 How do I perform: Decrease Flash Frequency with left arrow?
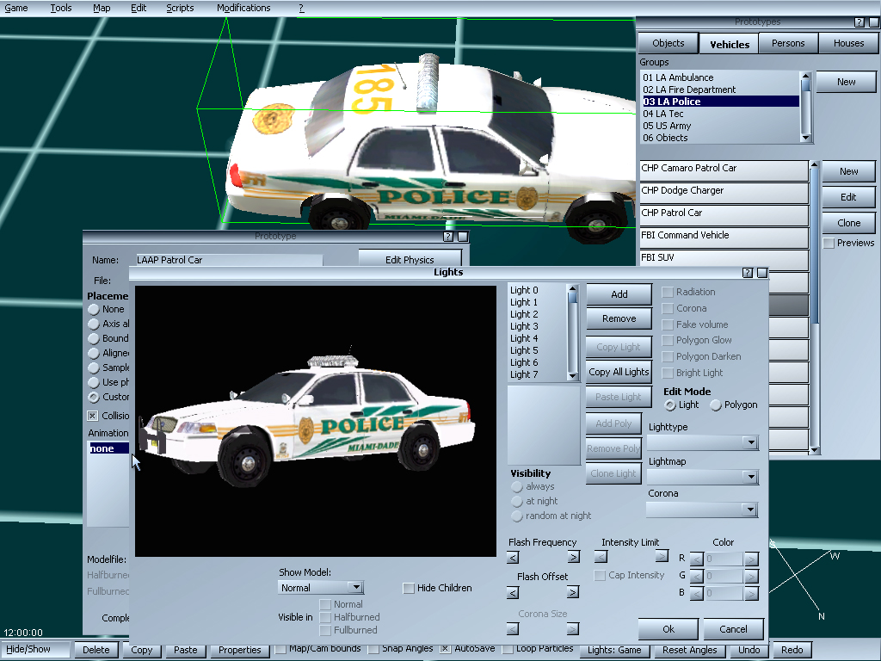click(513, 557)
